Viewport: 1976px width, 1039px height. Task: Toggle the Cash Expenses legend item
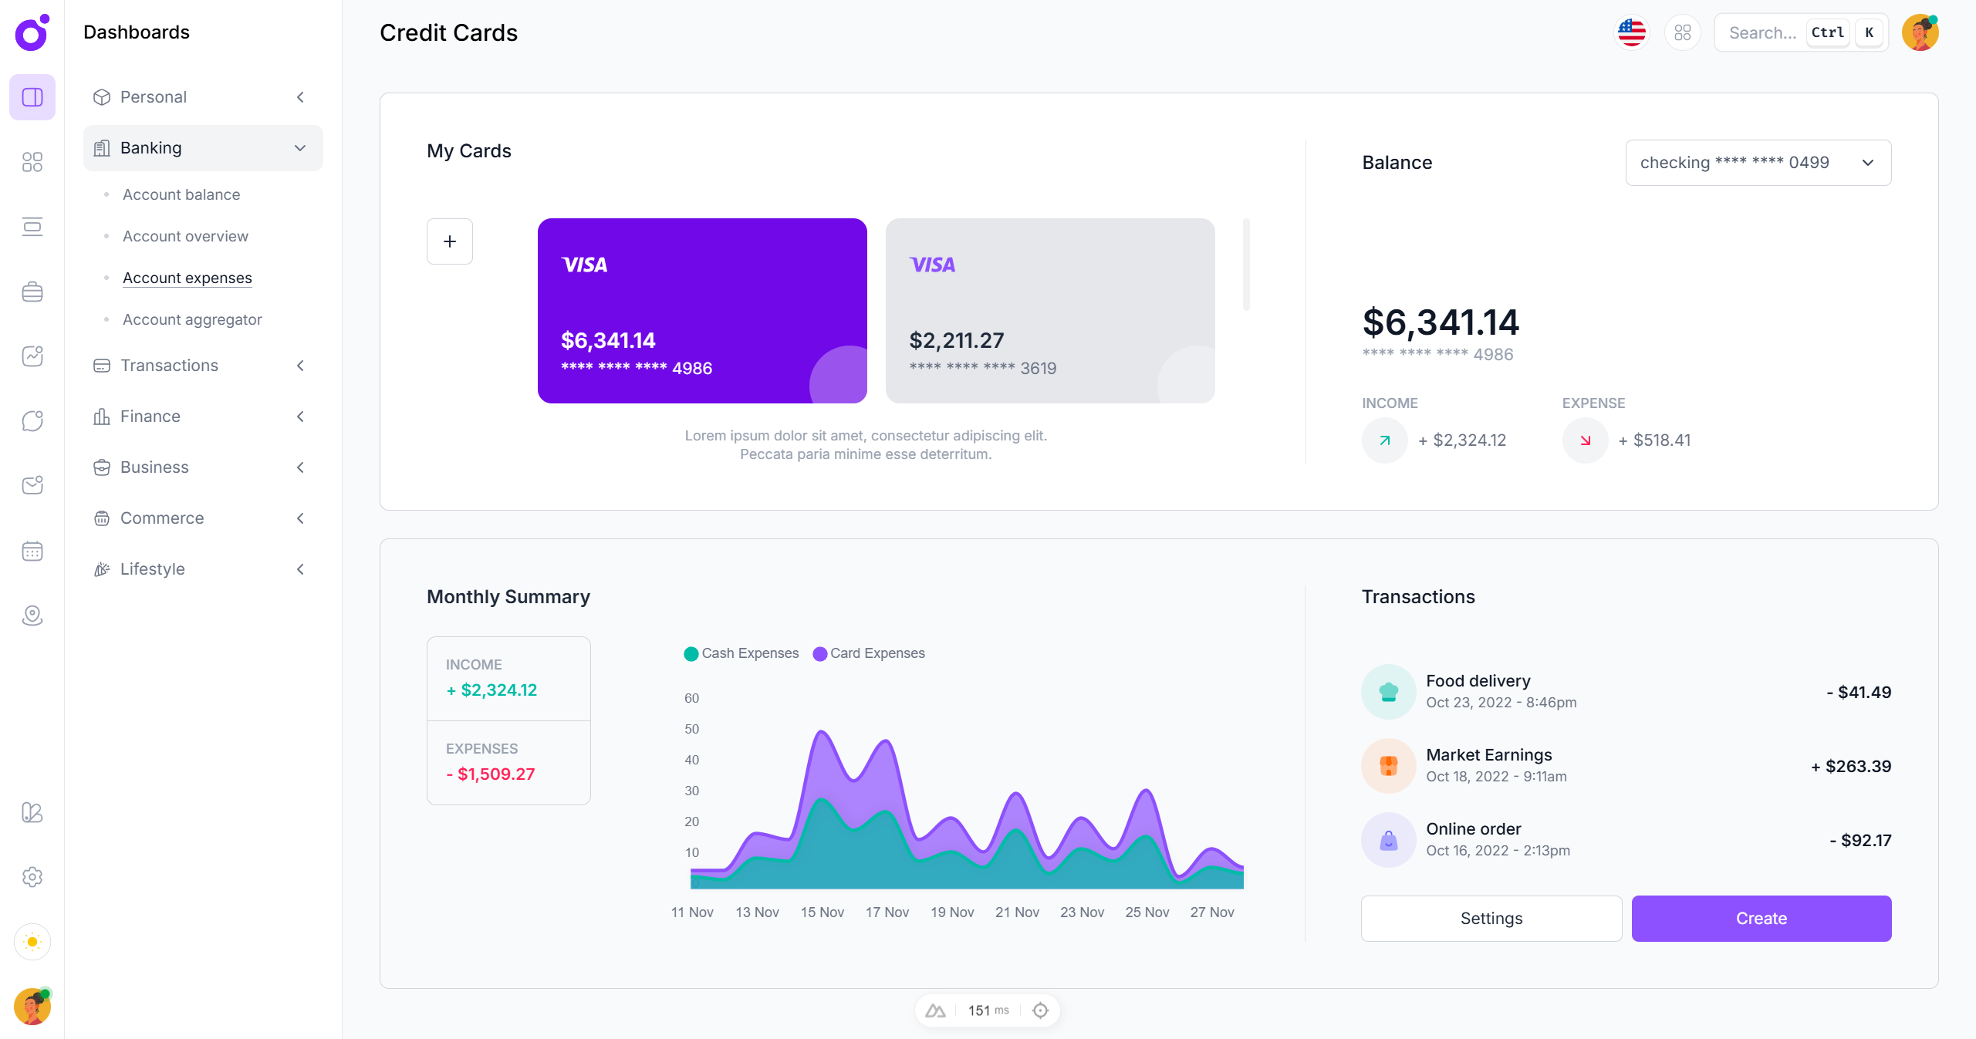(x=741, y=653)
